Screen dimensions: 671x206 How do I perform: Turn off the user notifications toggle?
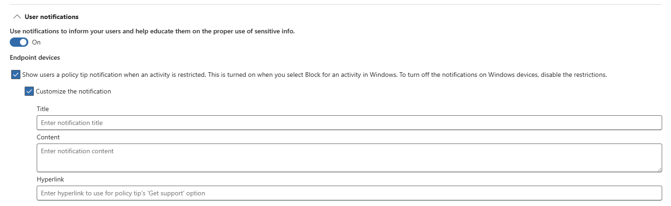tap(19, 42)
